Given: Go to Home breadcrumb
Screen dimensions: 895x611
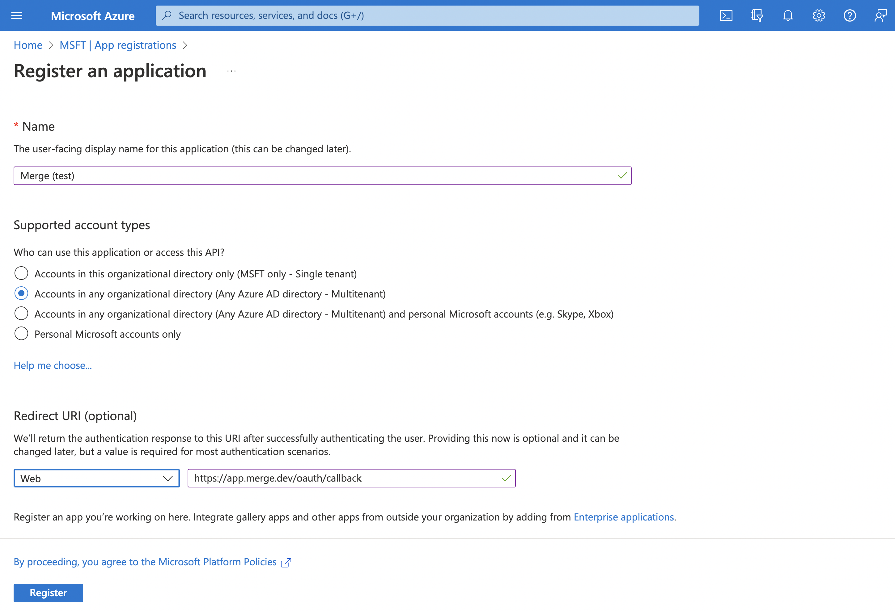Looking at the screenshot, I should tap(28, 45).
